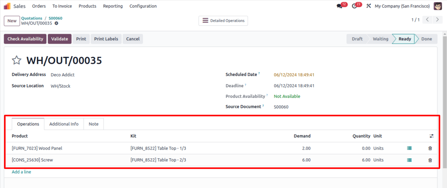This screenshot has width=447, height=188.
Task: Open the Detailed Operations smart button
Action: point(223,21)
